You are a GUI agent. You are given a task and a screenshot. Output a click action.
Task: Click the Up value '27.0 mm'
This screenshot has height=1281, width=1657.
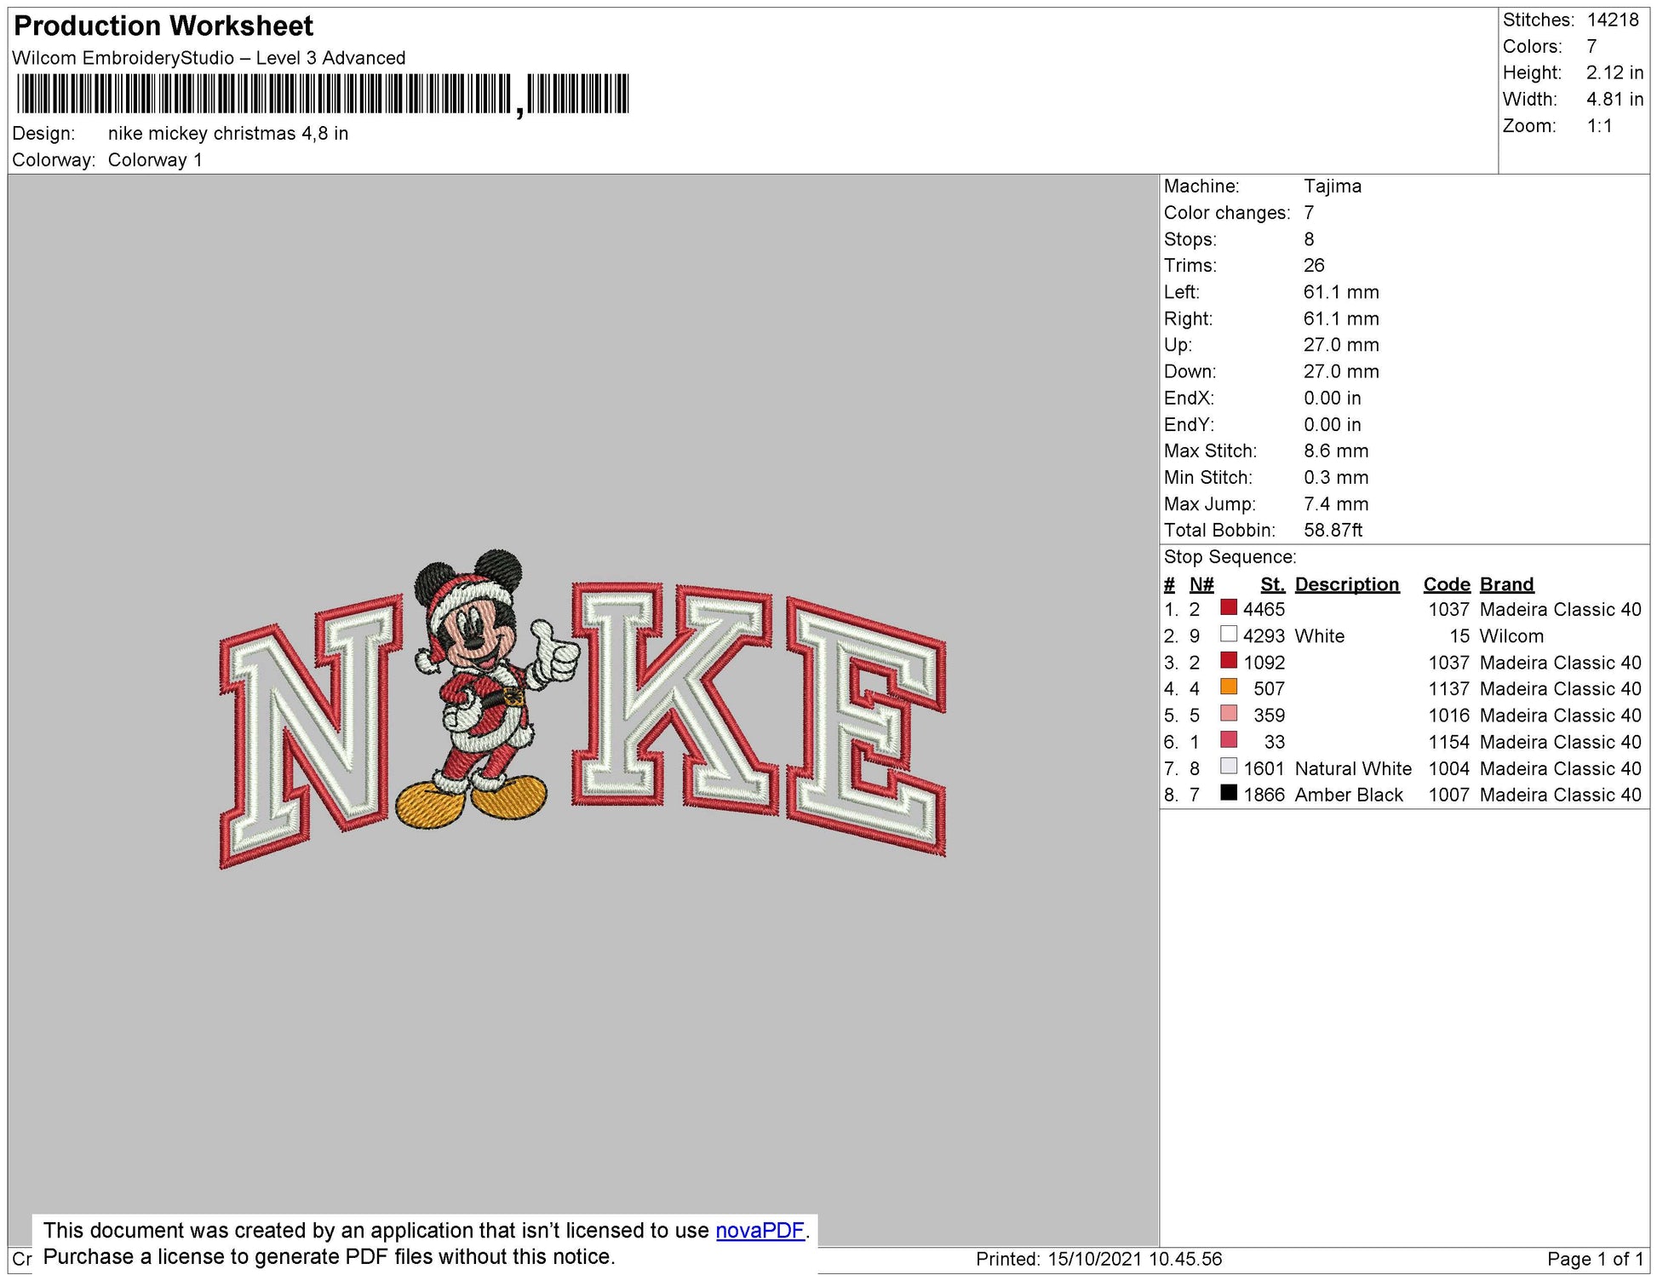(1341, 345)
